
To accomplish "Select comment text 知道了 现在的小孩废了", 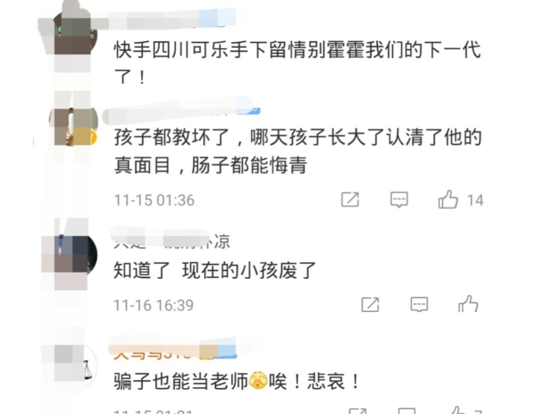I will pyautogui.click(x=215, y=271).
